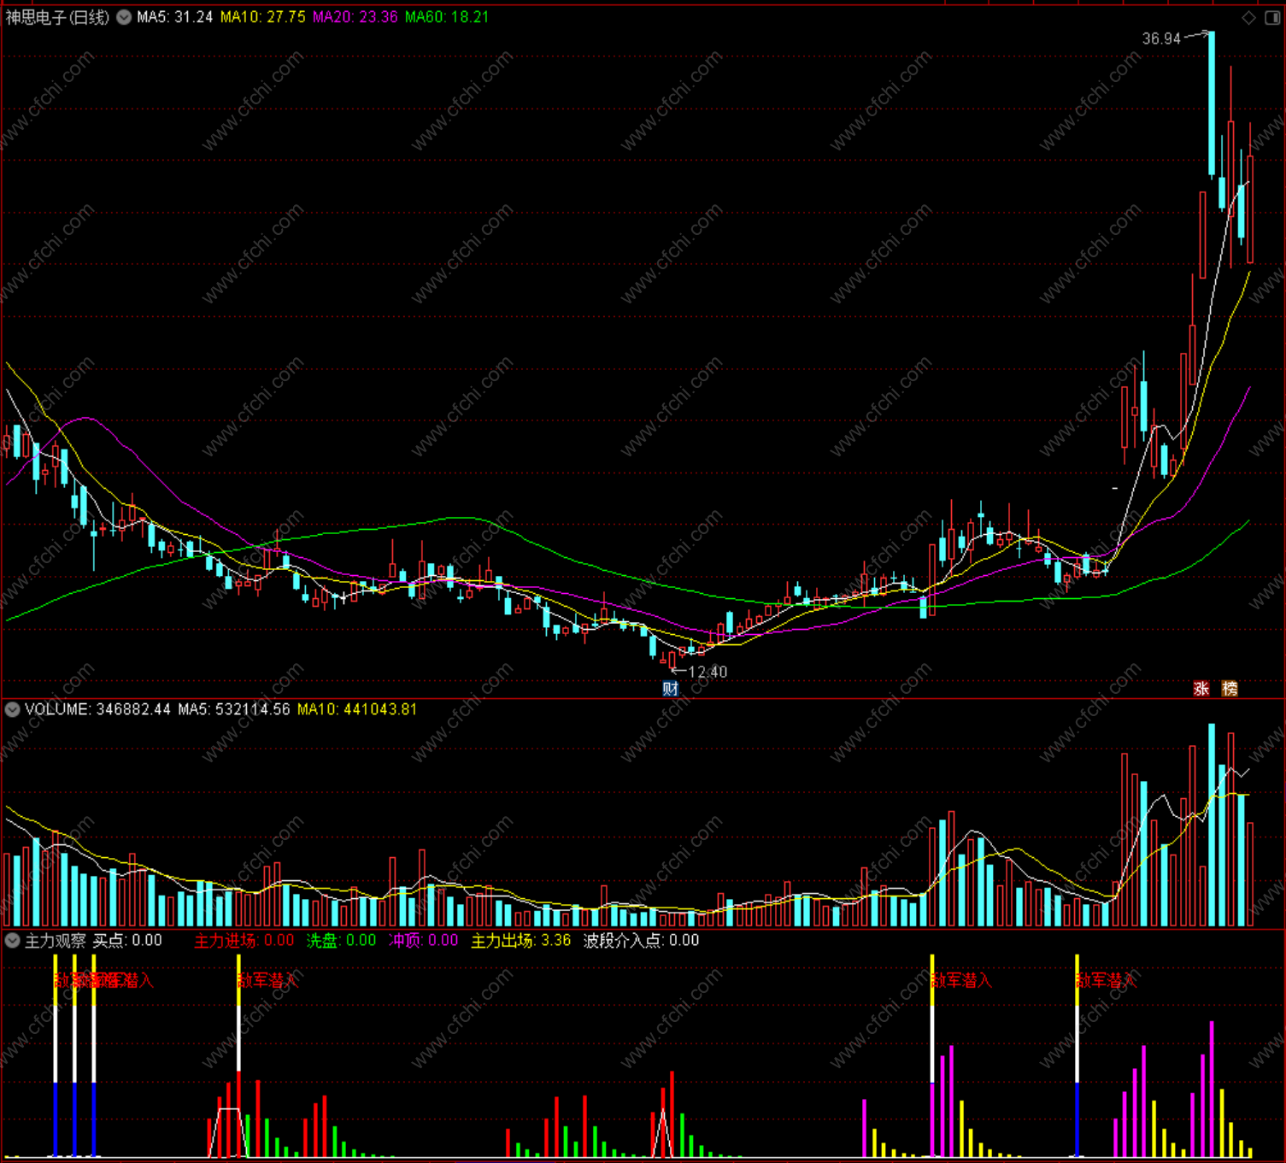1286x1163 pixels.
Task: Click the 主力出场: 3.36 value
Action: coord(521,941)
